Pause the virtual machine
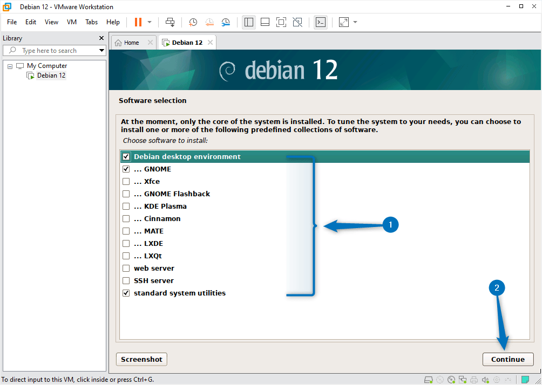The height and width of the screenshot is (385, 542). [x=139, y=22]
